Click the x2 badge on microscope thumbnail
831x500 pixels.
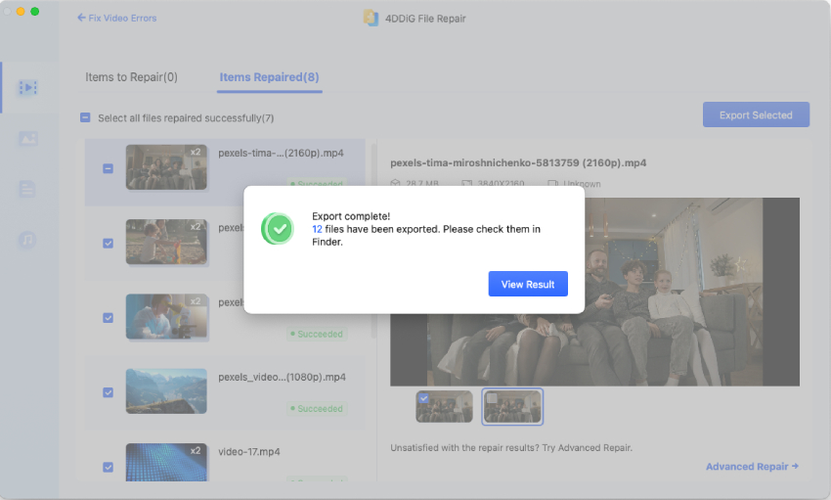[x=196, y=301]
